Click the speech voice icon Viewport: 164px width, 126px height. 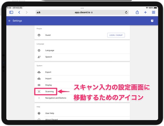pos(39,57)
